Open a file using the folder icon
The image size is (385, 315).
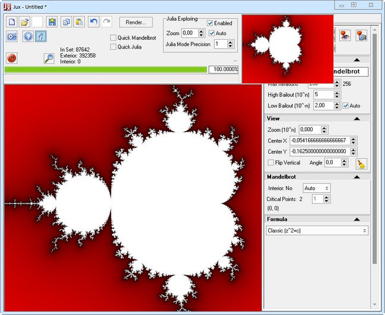tap(24, 22)
